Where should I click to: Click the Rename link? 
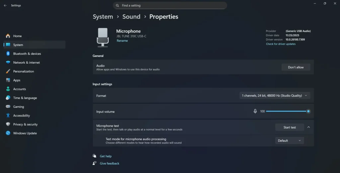(122, 41)
